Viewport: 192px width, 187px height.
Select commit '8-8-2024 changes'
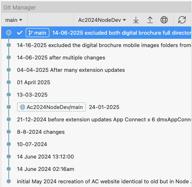click(x=96, y=132)
